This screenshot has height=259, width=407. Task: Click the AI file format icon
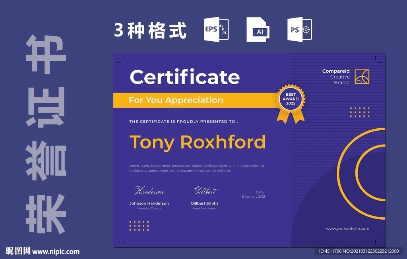(x=258, y=29)
